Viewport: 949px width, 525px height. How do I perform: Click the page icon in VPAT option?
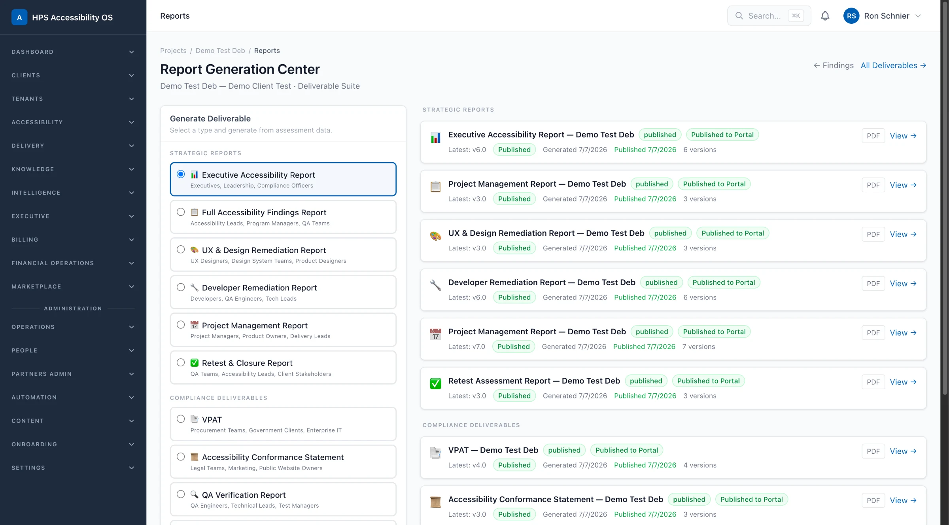coord(195,419)
